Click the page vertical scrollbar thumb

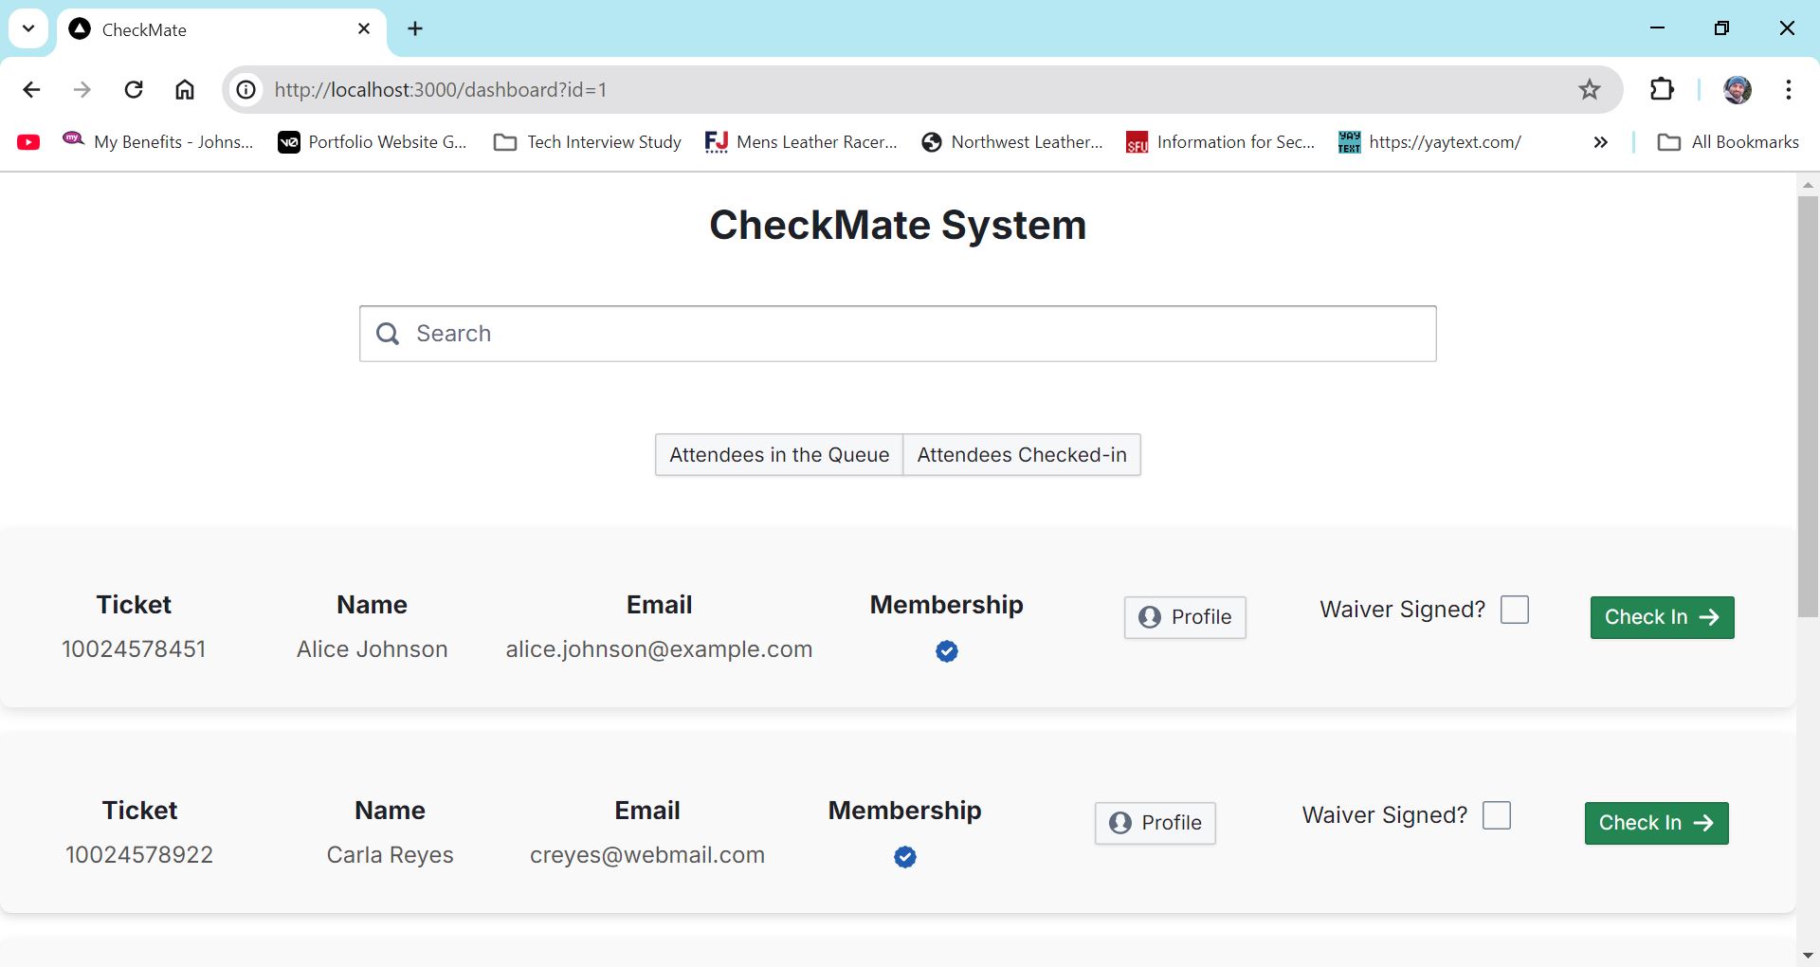1808,408
